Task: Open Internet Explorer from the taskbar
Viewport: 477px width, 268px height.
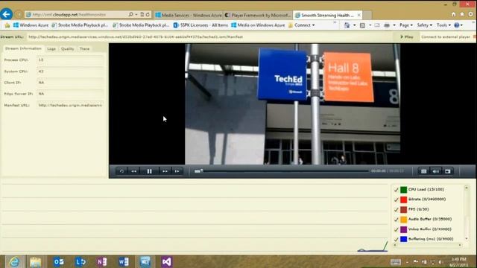Action: tap(14, 261)
